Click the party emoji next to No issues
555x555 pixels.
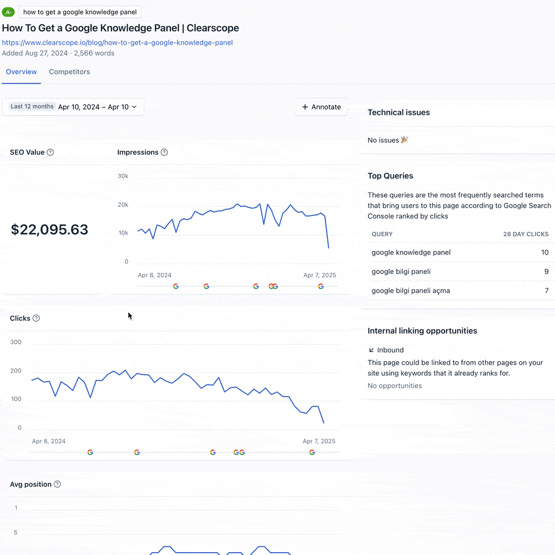coord(405,140)
